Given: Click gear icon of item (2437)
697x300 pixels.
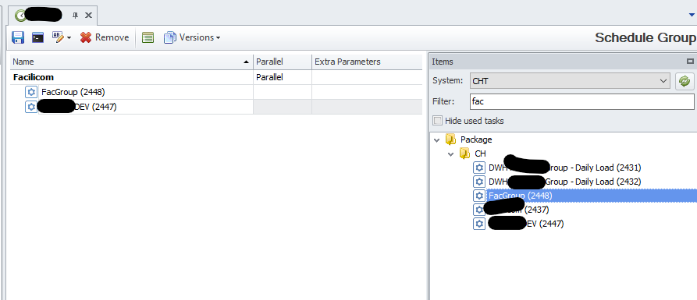Looking at the screenshot, I should (x=479, y=210).
